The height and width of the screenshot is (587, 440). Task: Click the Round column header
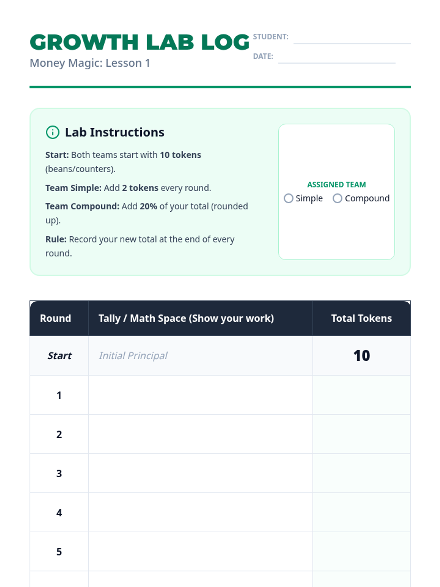(55, 318)
